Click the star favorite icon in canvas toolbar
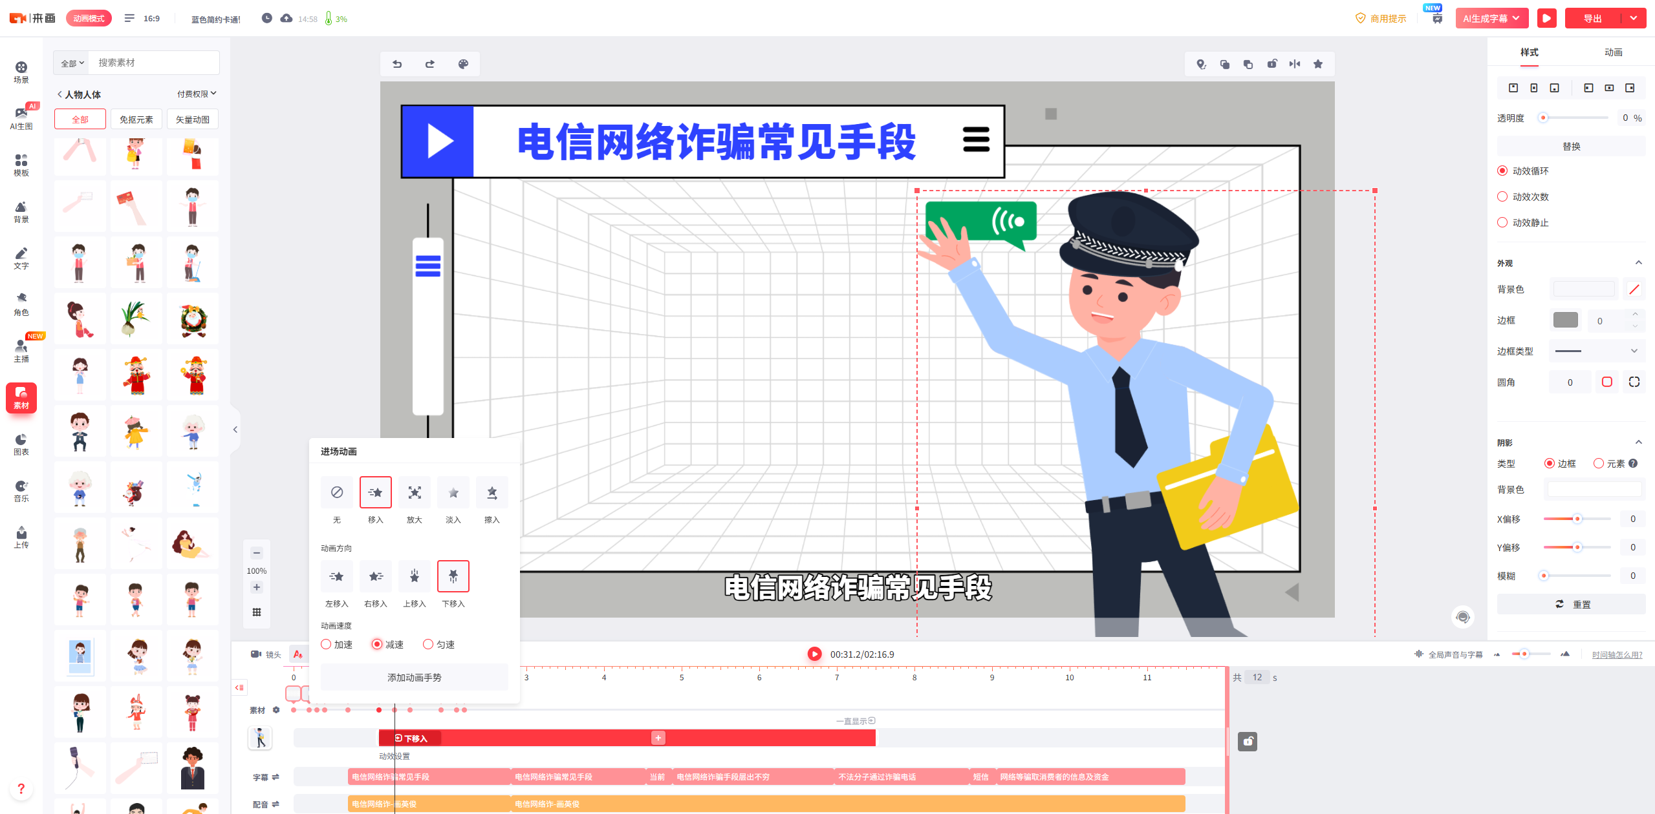This screenshot has height=814, width=1655. pos(1318,64)
